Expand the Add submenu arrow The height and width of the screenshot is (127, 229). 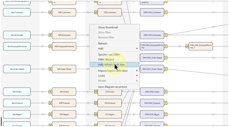137,48
